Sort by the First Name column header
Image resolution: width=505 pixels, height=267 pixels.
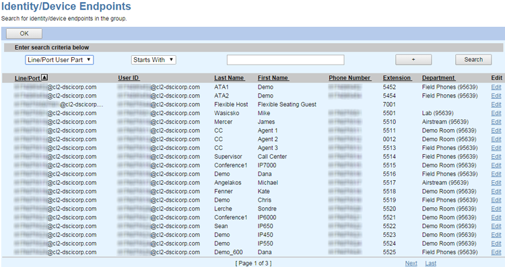(x=273, y=78)
